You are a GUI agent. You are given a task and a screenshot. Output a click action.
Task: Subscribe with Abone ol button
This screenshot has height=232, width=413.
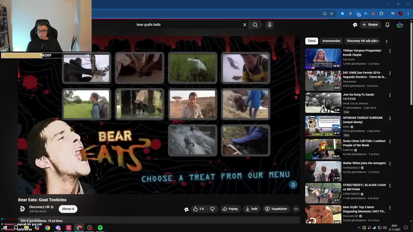tap(68, 209)
